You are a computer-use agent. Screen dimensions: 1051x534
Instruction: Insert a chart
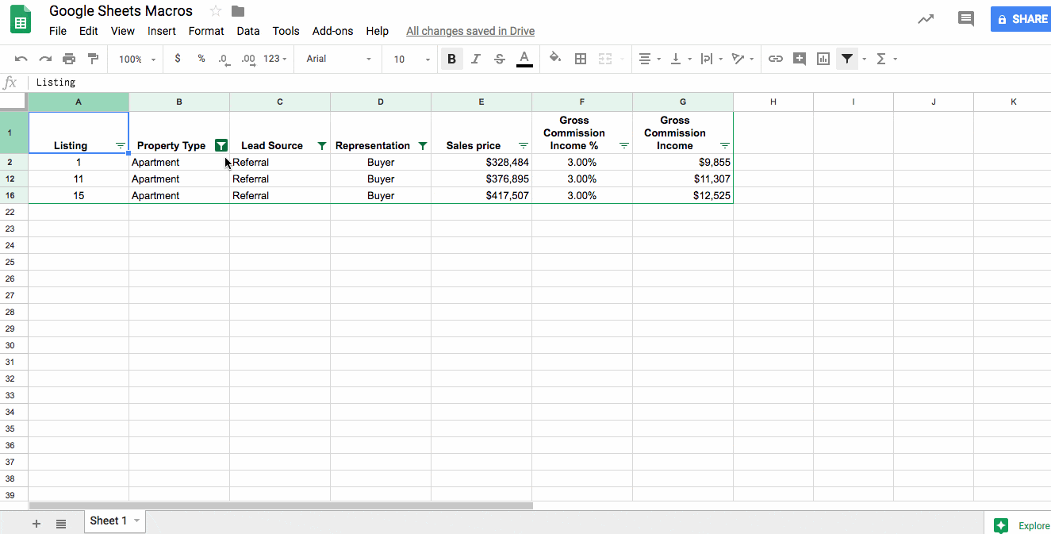(823, 59)
